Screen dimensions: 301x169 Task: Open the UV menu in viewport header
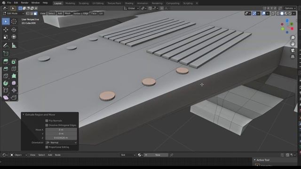pos(101,14)
